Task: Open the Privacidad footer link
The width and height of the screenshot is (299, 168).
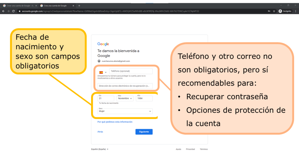Action: coord(190,149)
